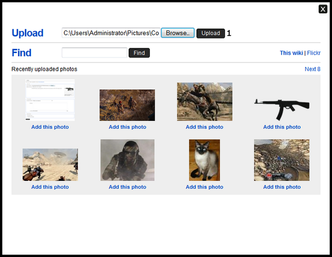Switch search source to Flickr

coord(314,53)
